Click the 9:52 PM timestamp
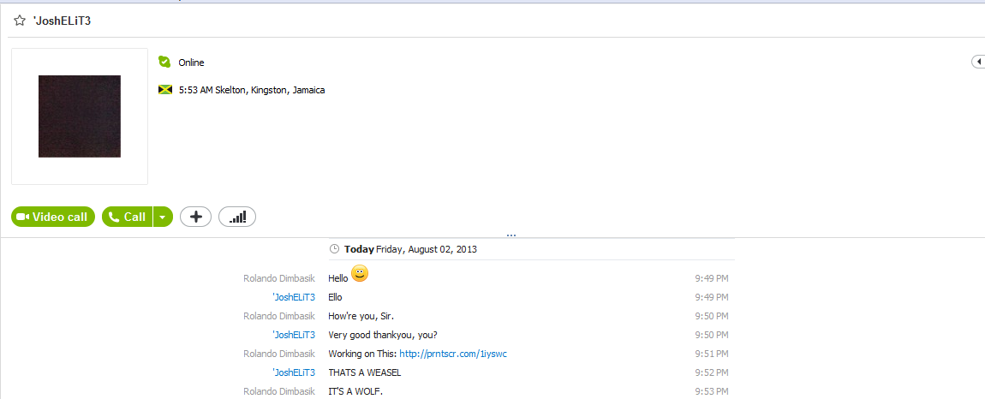 pyautogui.click(x=712, y=372)
